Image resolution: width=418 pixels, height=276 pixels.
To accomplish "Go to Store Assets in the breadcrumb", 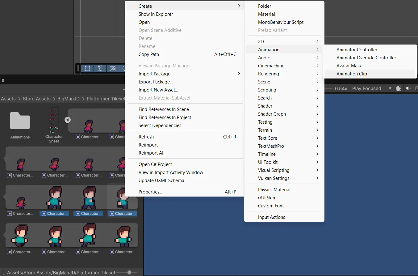I will [36, 99].
